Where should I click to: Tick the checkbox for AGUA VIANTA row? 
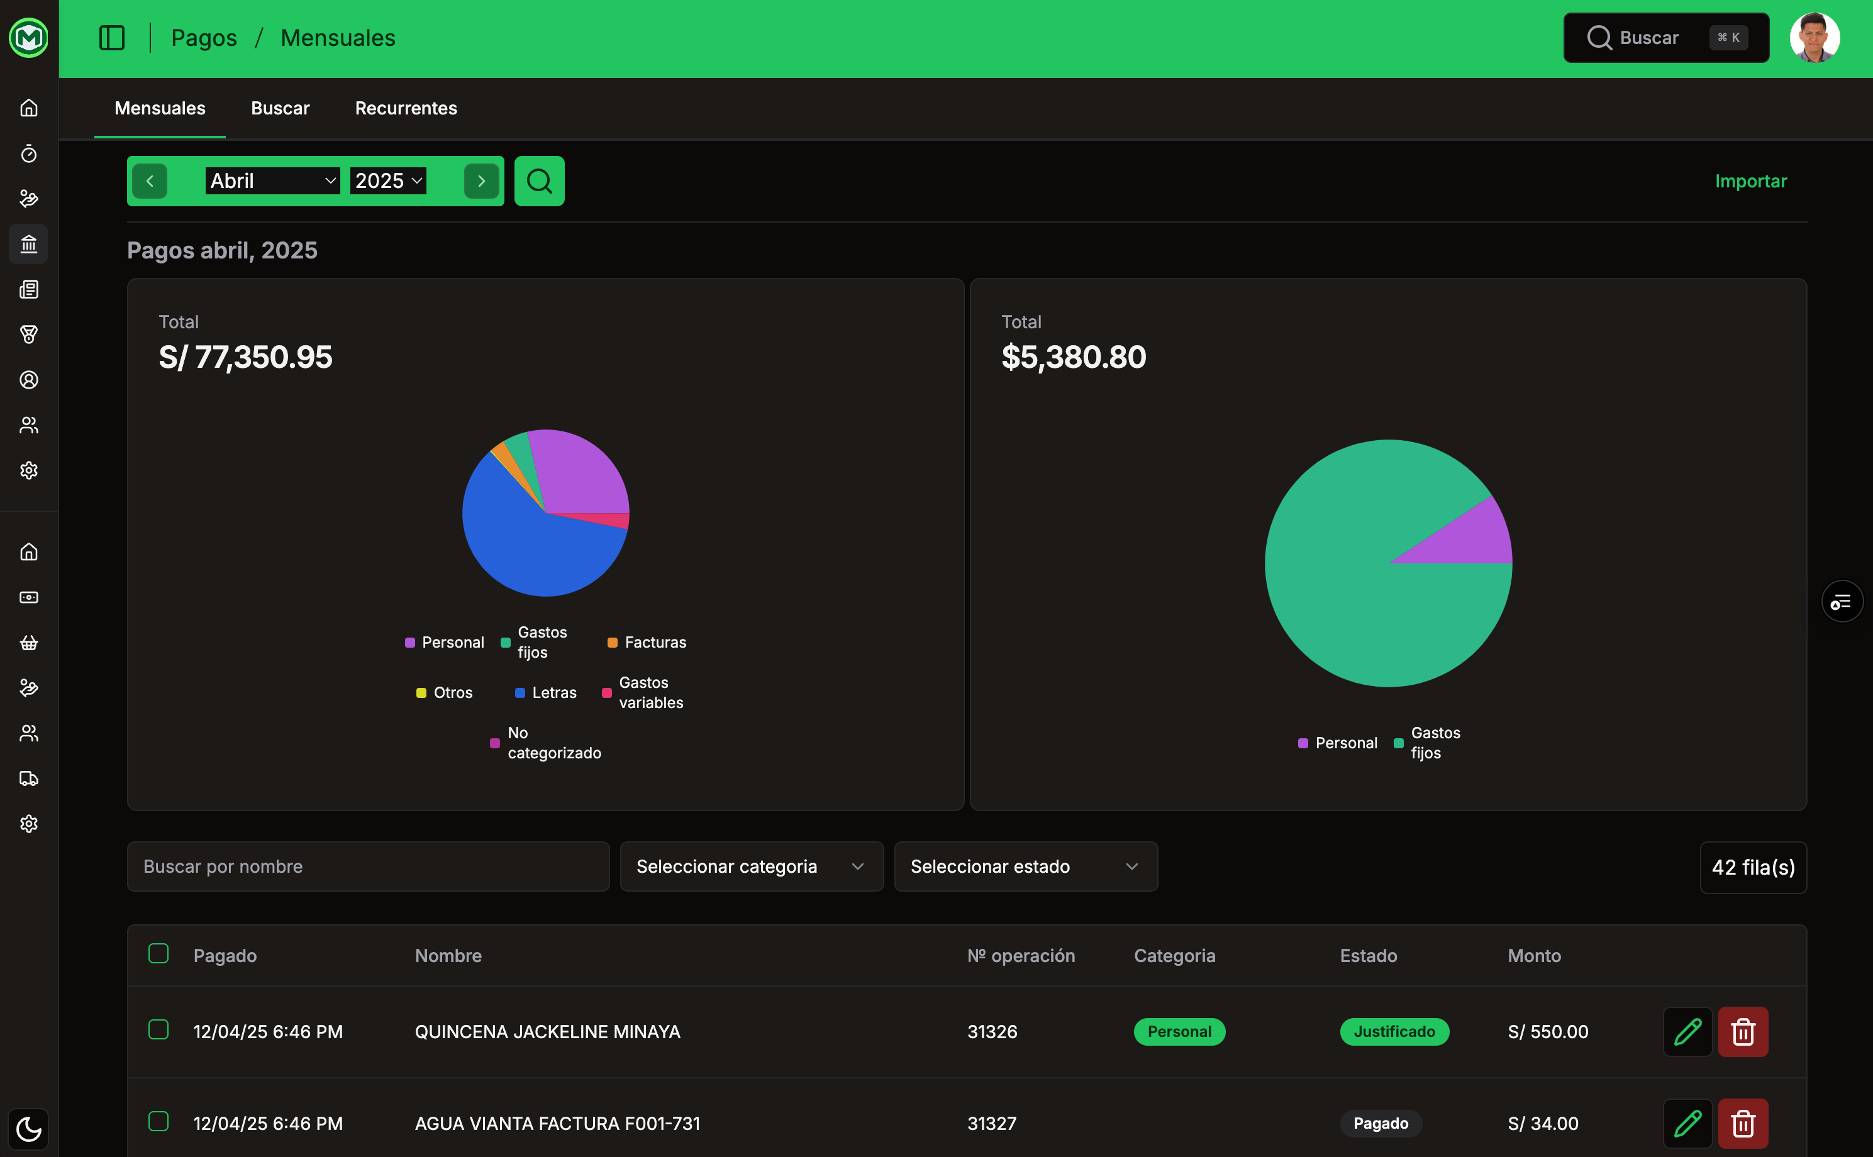click(x=158, y=1121)
